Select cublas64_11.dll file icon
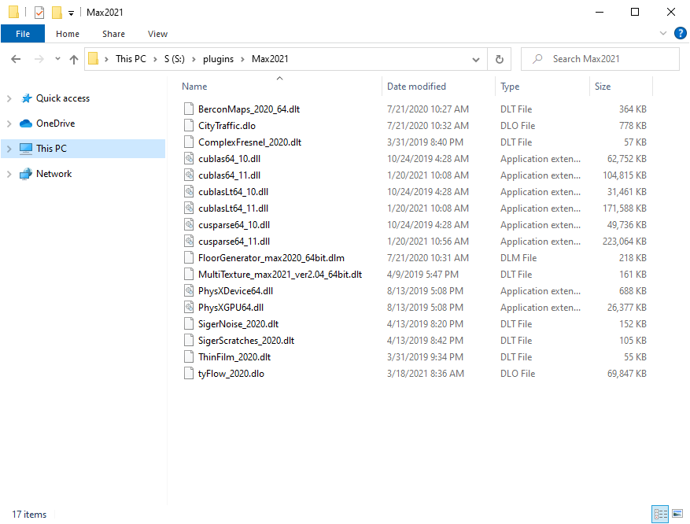 [x=189, y=175]
